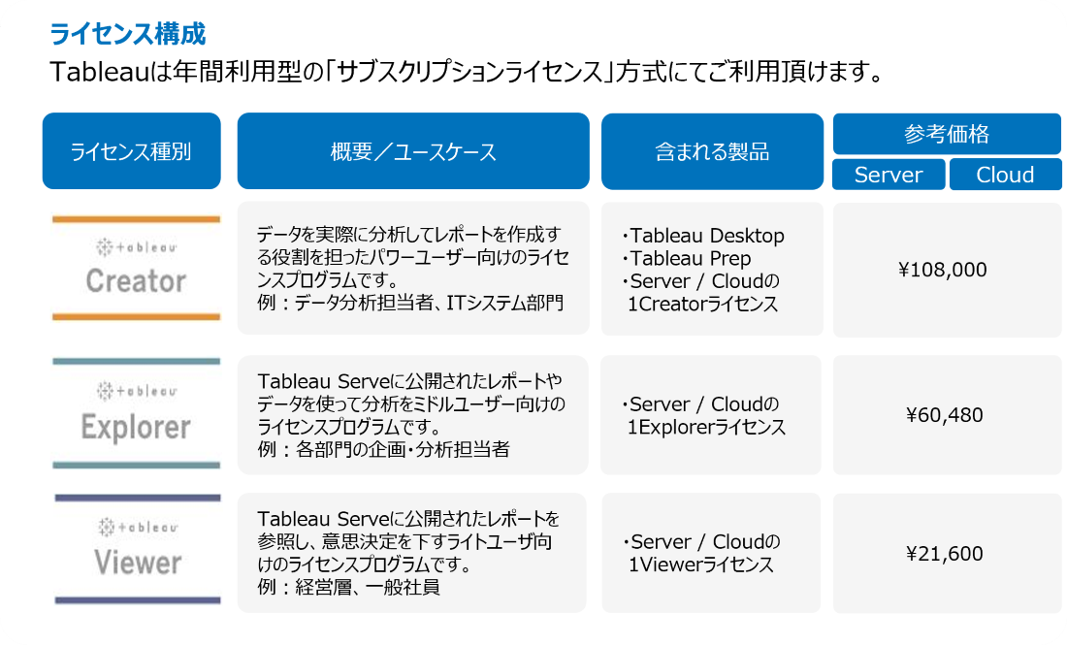Screen dimensions: 1067x645
Task: Click the ライセンス構成 heading
Action: point(127,33)
